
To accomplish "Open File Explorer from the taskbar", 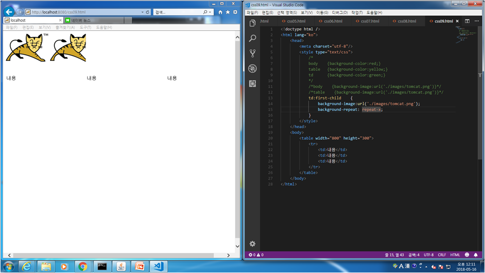I will (x=46, y=266).
